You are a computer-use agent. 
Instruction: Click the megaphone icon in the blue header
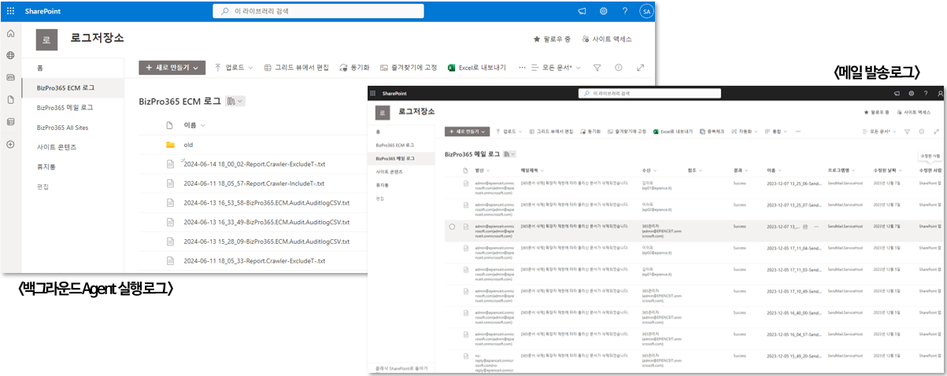(x=583, y=11)
